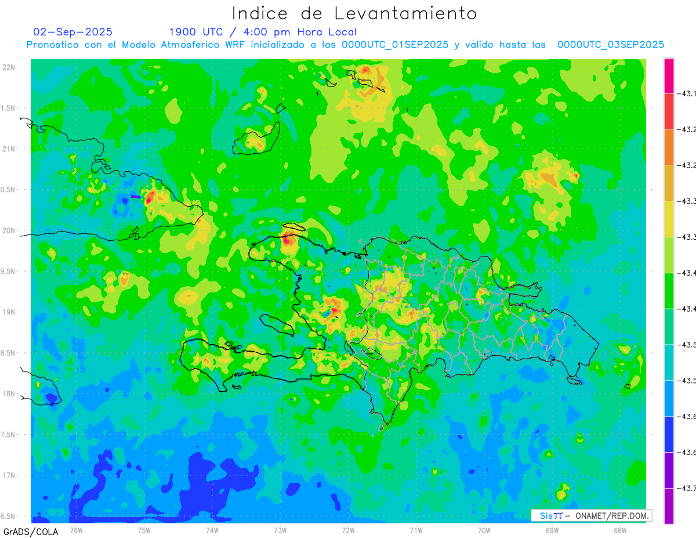Image resolution: width=696 pixels, height=538 pixels.
Task: Click the "17N" latitude label
Action: coord(10,475)
